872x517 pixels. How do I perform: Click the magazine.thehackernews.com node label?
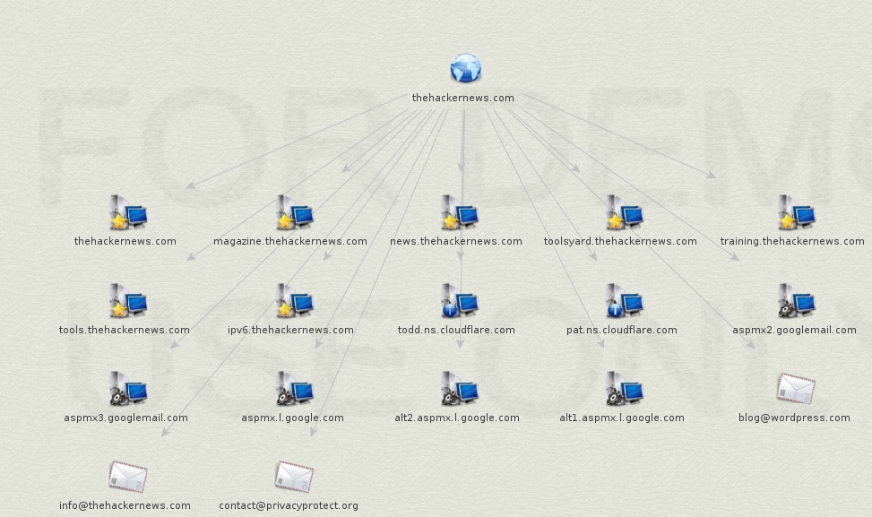click(291, 241)
